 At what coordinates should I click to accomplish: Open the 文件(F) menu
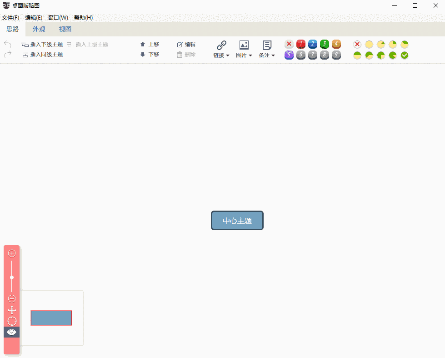10,18
